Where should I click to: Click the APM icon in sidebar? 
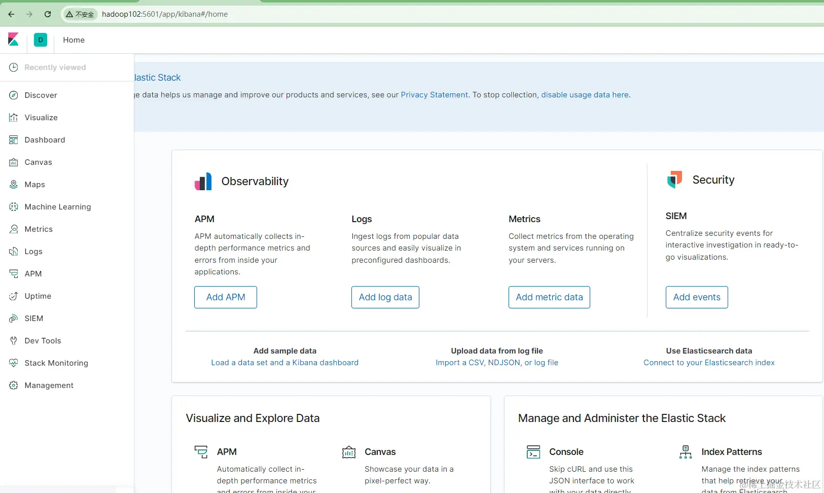(14, 274)
